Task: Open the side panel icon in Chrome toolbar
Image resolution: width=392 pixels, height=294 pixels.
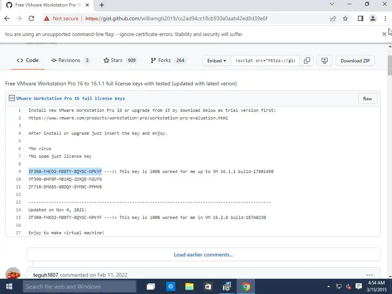Action: tap(361, 18)
